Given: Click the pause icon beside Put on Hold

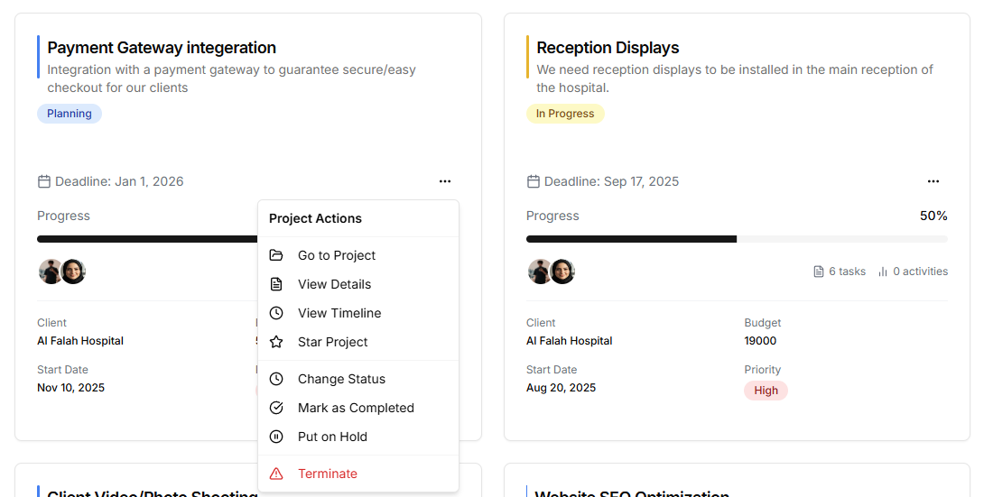Looking at the screenshot, I should tap(276, 437).
